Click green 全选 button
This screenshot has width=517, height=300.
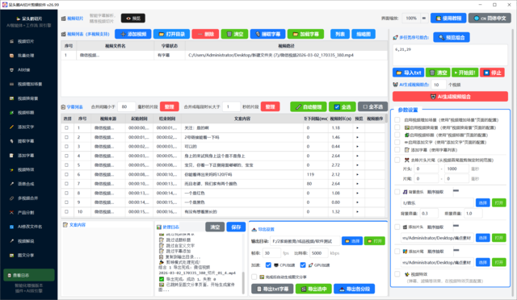(x=343, y=106)
